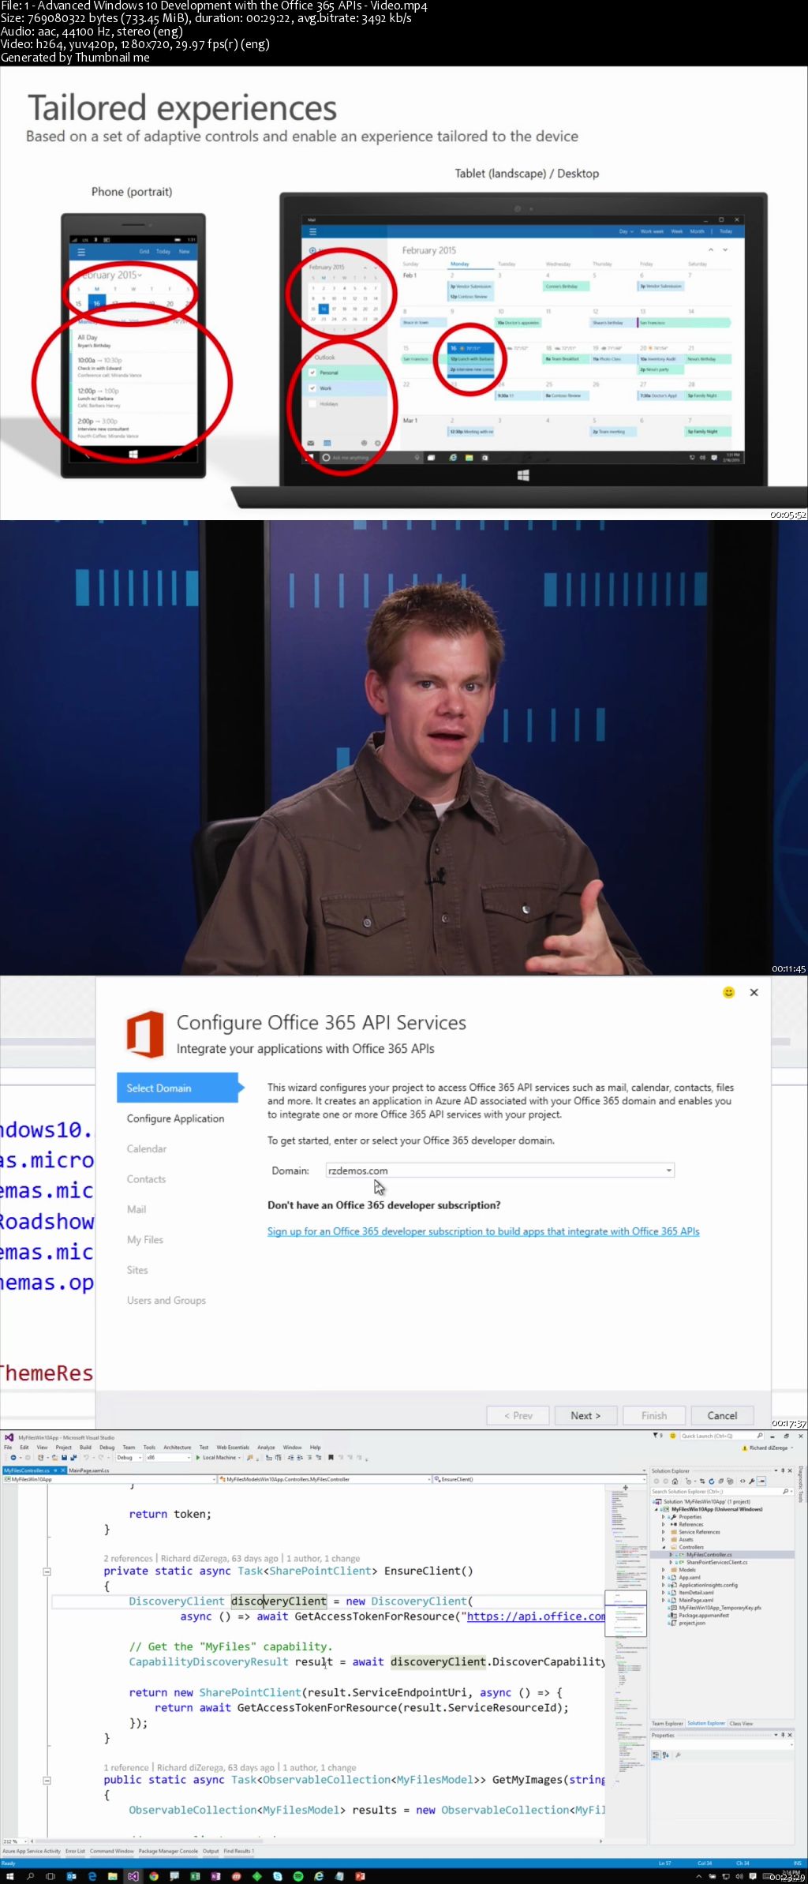808x1884 pixels.
Task: Expand the References node in Solution Explorer
Action: [664, 1524]
